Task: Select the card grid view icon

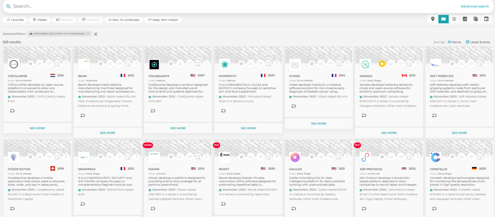Action: [x=444, y=19]
